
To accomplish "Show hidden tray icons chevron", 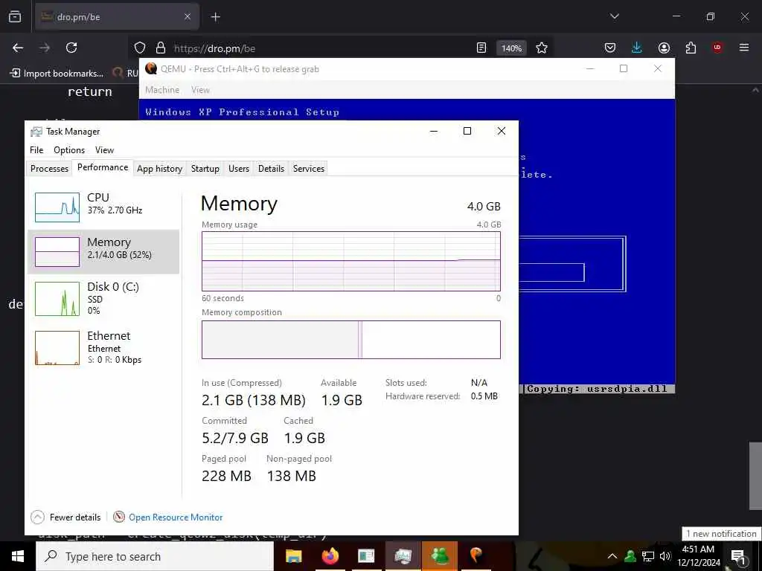I will tap(612, 556).
